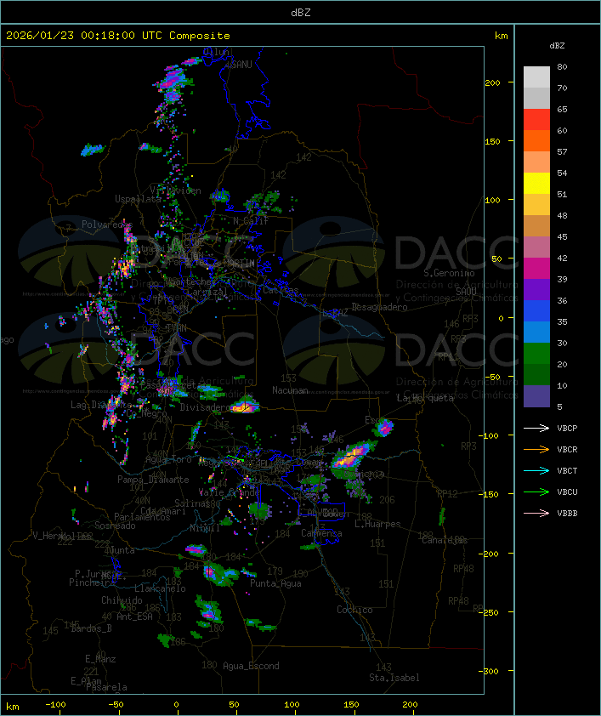Viewport: 601px width, 716px height.
Task: Click the cyan VBCT arrow icon
Action: (536, 470)
